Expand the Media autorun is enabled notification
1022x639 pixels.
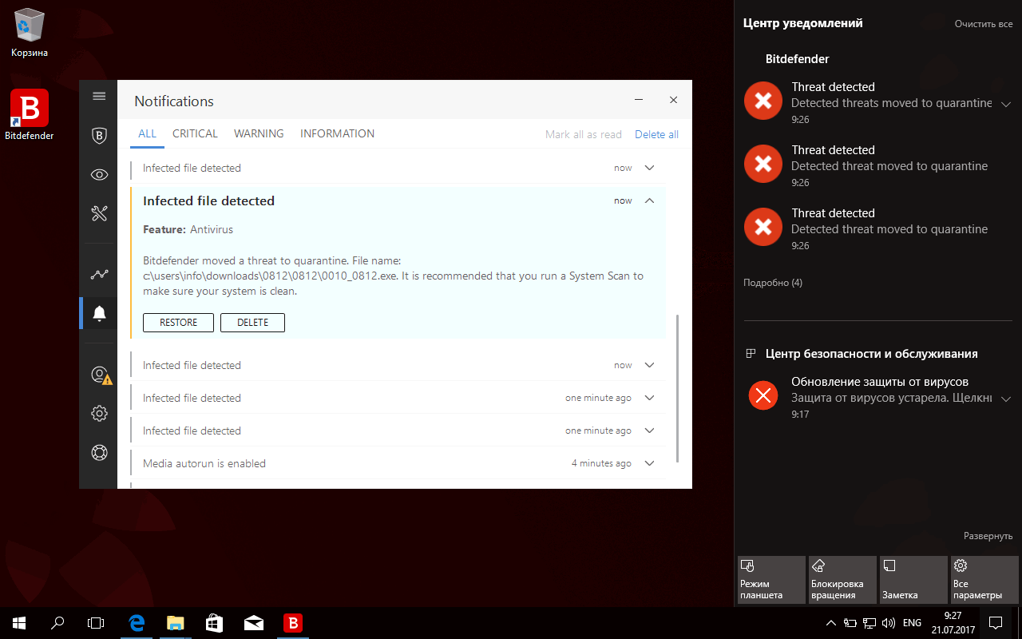648,462
